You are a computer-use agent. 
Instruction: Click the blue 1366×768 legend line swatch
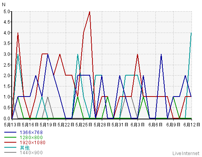(10, 132)
